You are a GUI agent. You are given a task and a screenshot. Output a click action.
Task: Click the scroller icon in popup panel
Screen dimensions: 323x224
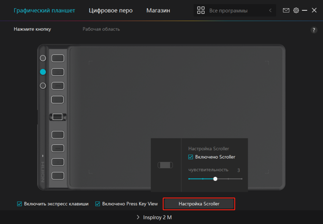[x=165, y=165]
